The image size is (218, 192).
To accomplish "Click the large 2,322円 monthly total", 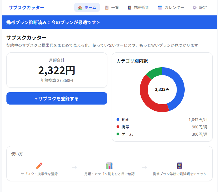I will [x=57, y=70].
